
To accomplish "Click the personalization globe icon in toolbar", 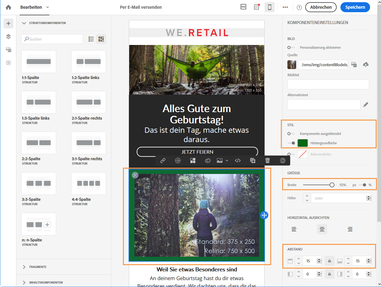I will (178, 161).
